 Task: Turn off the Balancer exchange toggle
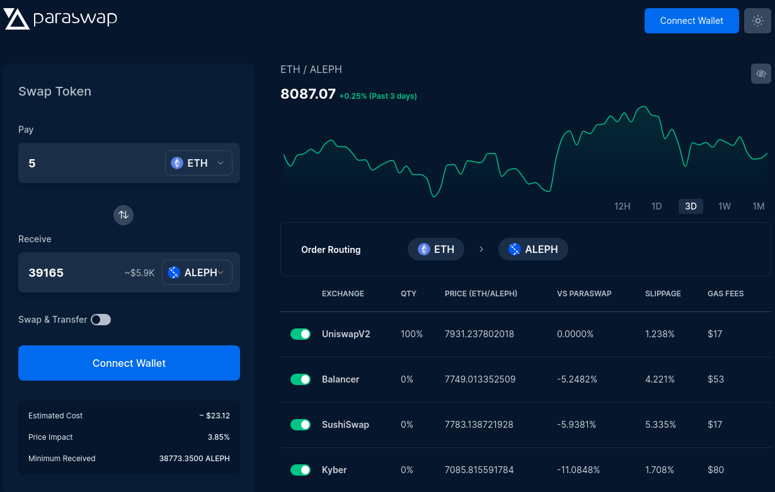pos(301,379)
